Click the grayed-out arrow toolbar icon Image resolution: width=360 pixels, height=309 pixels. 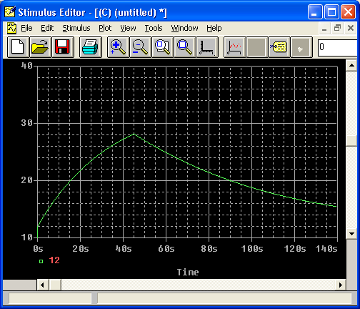point(301,47)
